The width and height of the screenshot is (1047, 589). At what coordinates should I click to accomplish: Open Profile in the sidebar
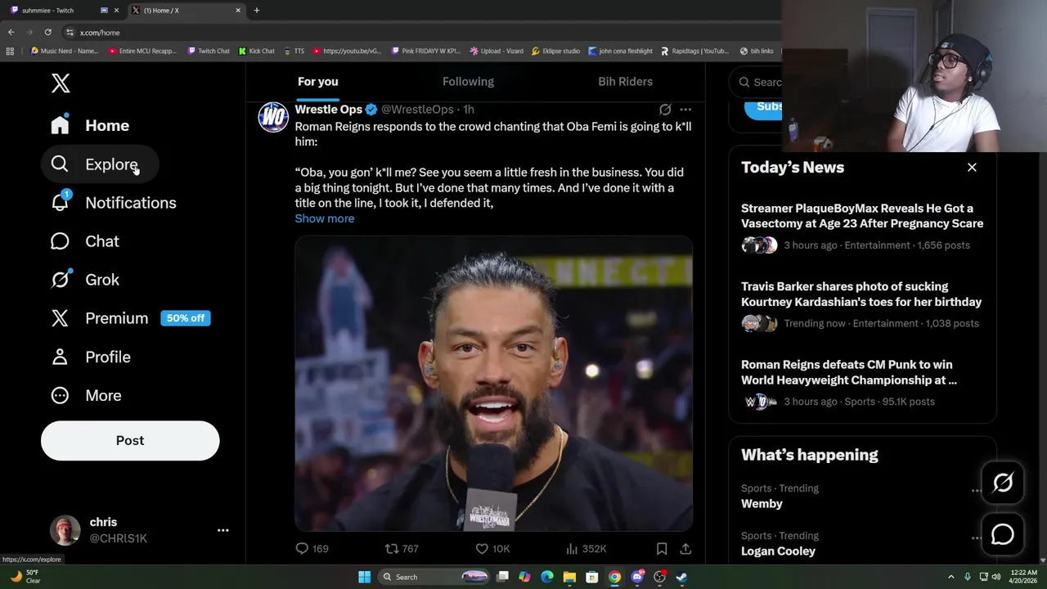point(91,357)
